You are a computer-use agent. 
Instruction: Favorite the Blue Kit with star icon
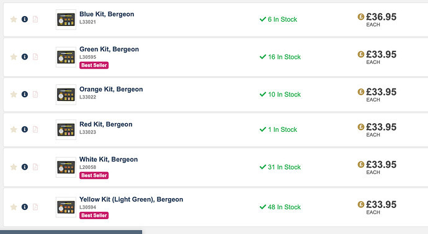tap(14, 19)
